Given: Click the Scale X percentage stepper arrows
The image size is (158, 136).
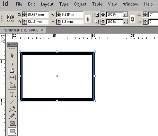Looking at the screenshot, I should pyautogui.click(x=103, y=15).
